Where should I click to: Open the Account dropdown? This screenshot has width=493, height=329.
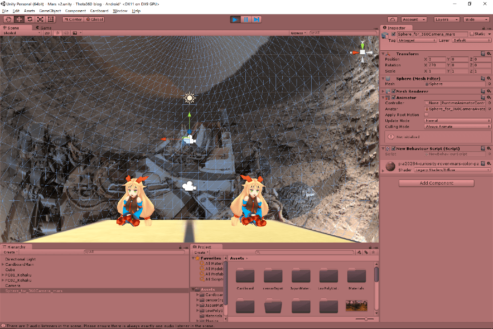point(414,20)
